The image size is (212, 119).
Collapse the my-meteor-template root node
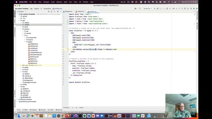coord(17,14)
